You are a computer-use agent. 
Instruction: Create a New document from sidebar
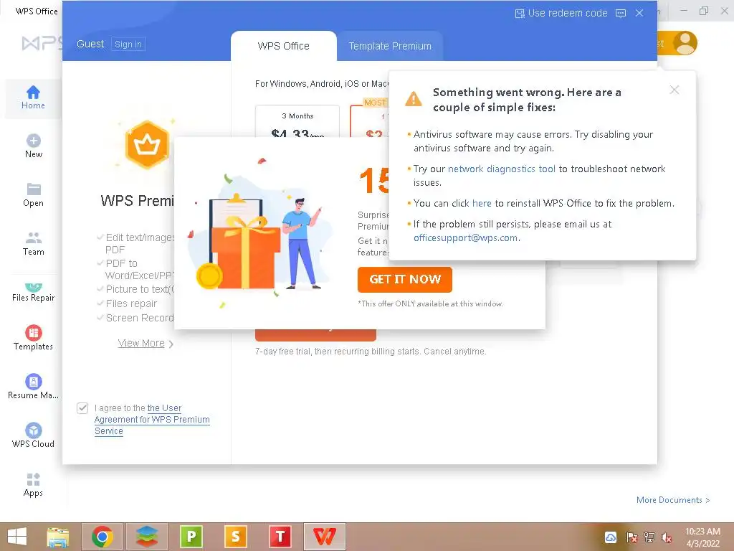pyautogui.click(x=33, y=146)
